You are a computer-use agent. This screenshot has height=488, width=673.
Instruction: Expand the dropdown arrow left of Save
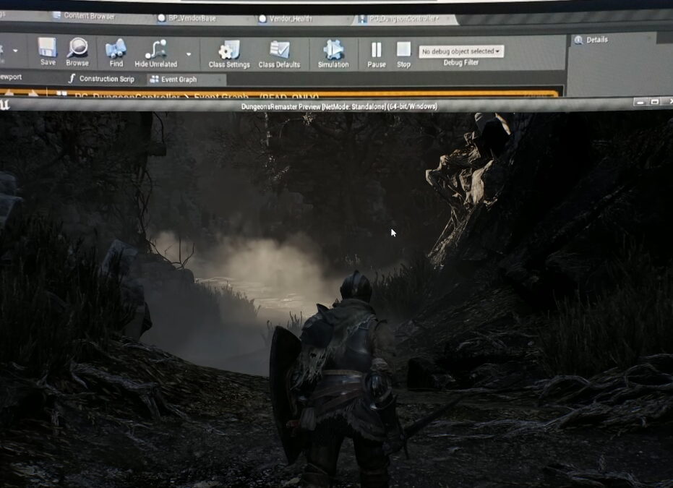pyautogui.click(x=15, y=51)
